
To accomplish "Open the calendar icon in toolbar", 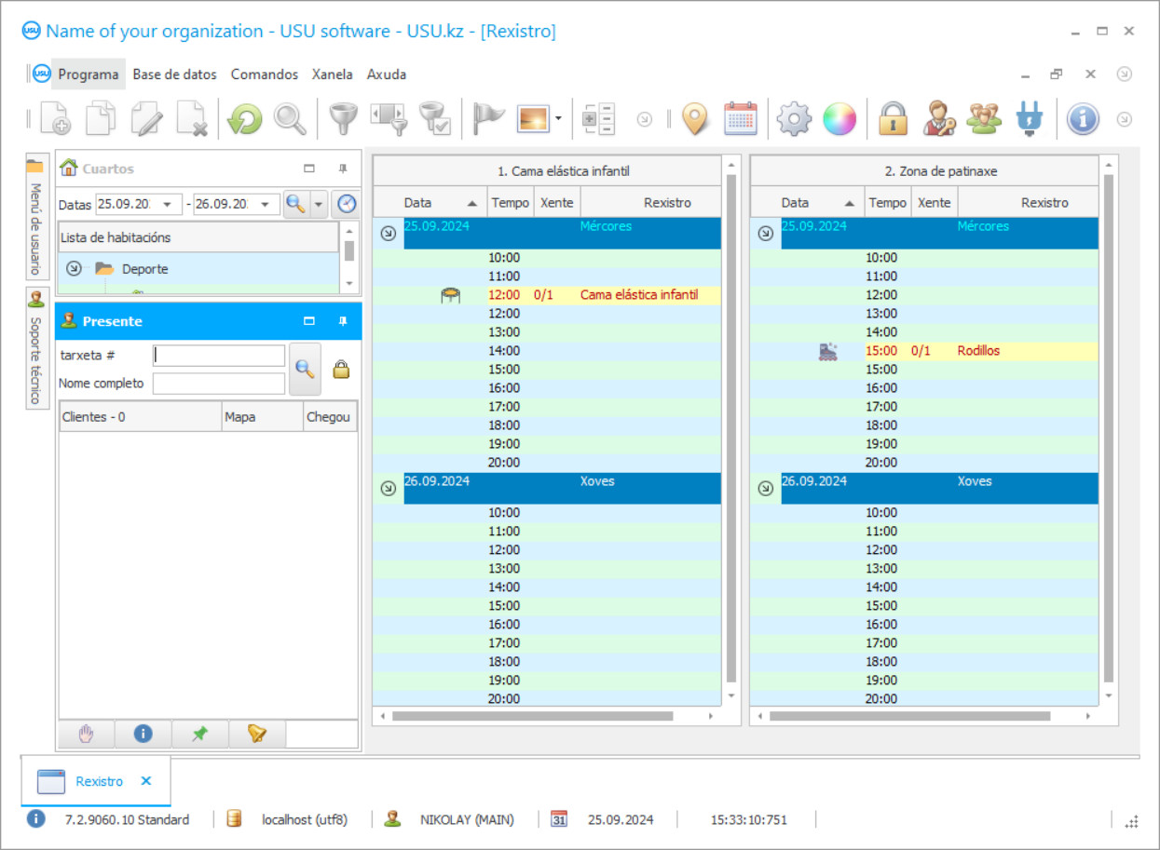I will click(741, 119).
